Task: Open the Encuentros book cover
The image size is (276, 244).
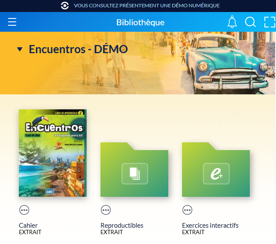Action: coord(53,153)
